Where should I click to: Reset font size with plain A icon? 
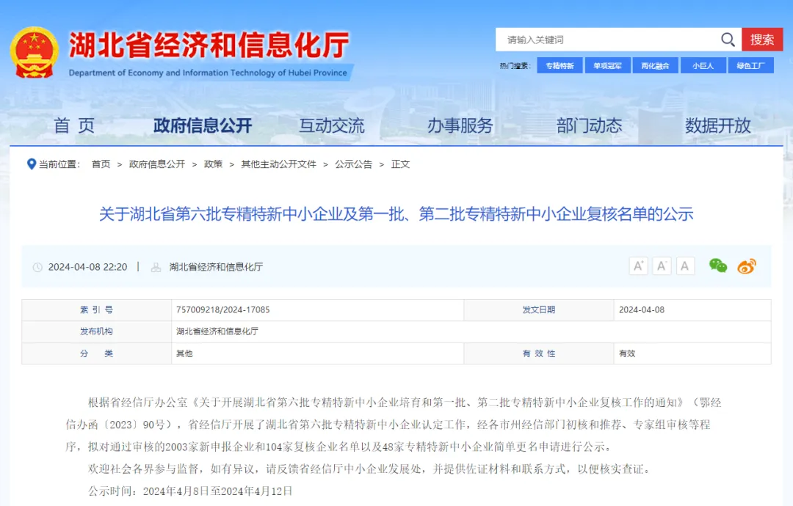[x=685, y=266]
